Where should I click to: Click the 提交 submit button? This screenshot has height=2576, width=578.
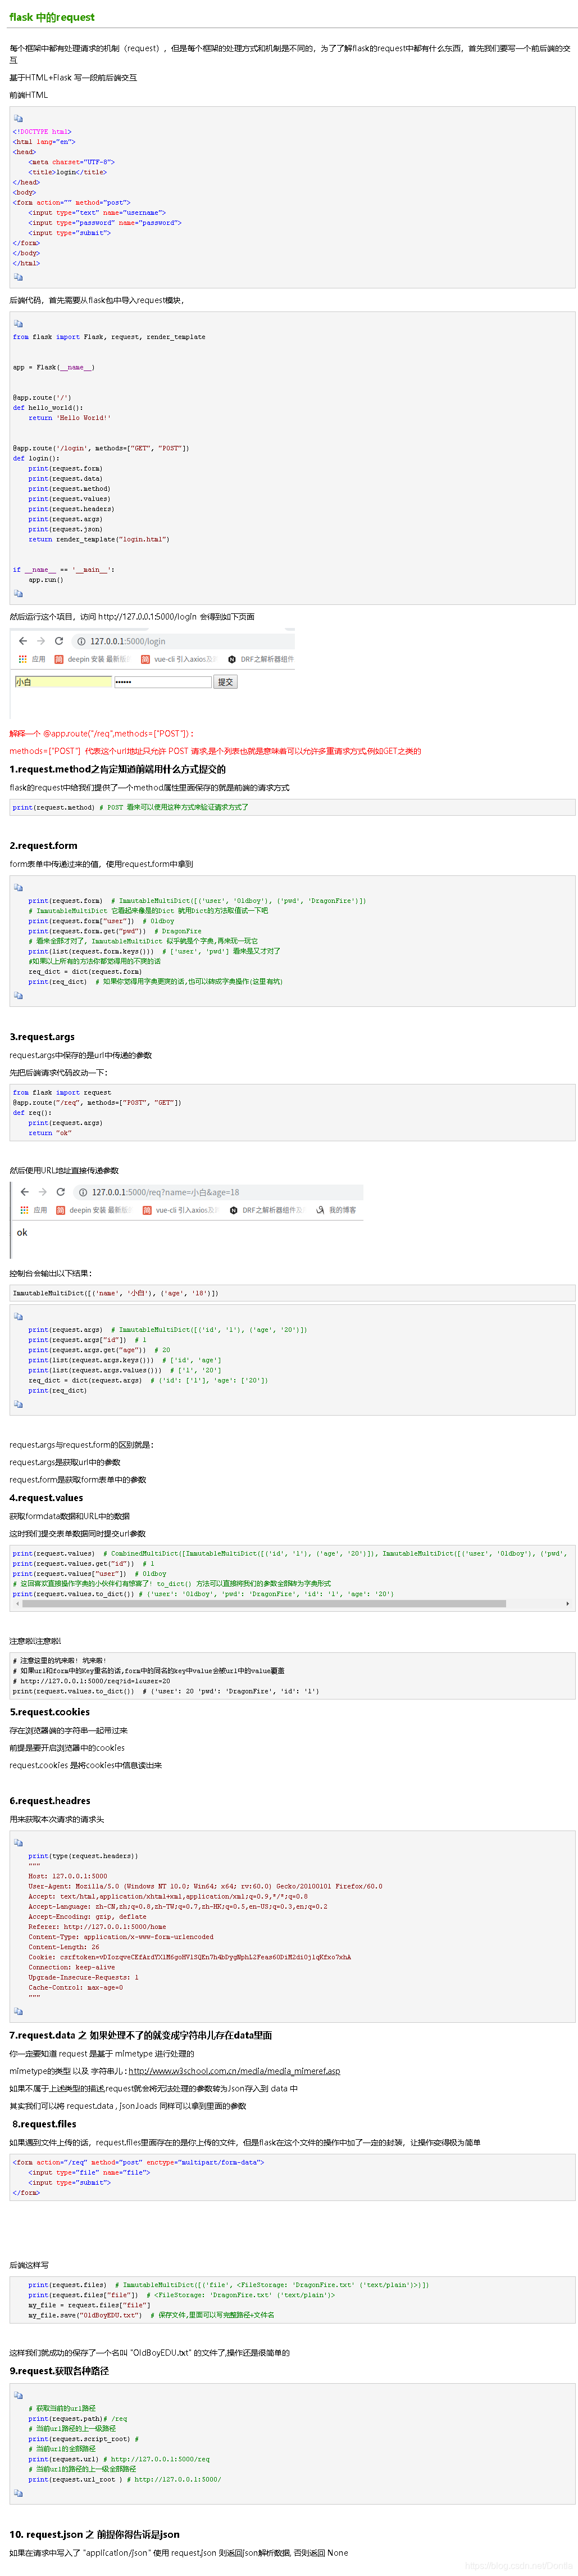coord(226,682)
